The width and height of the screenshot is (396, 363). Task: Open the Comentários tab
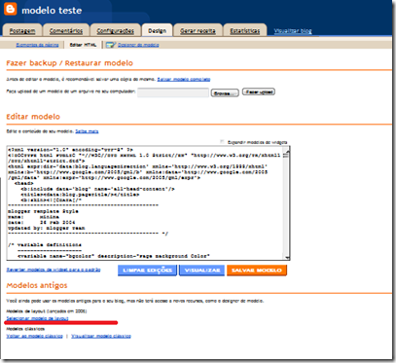coord(66,31)
